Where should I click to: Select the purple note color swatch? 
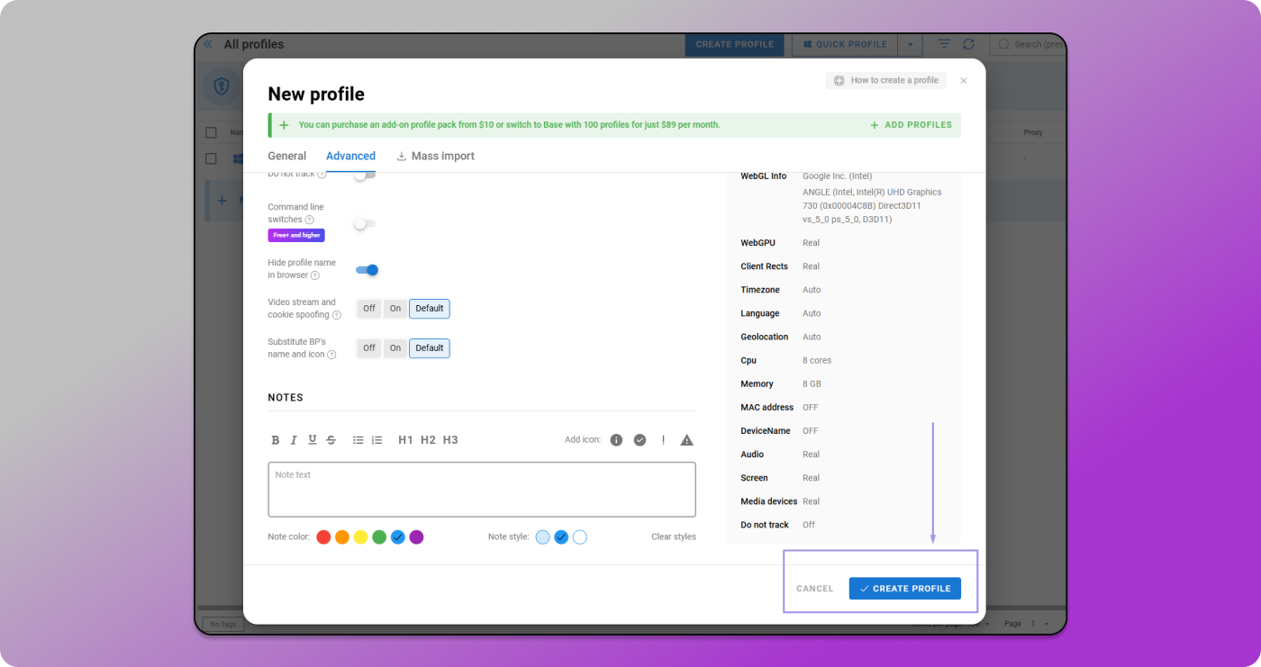[416, 536]
